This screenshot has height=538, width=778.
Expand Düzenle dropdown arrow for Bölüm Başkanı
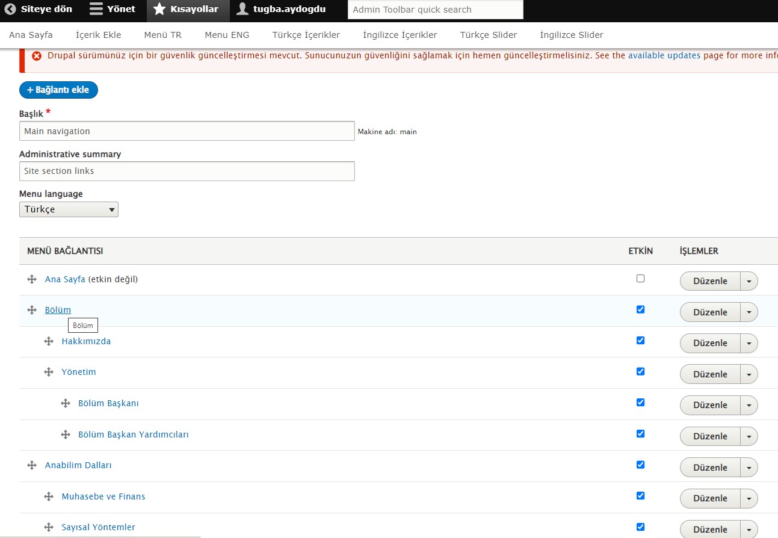coord(749,405)
